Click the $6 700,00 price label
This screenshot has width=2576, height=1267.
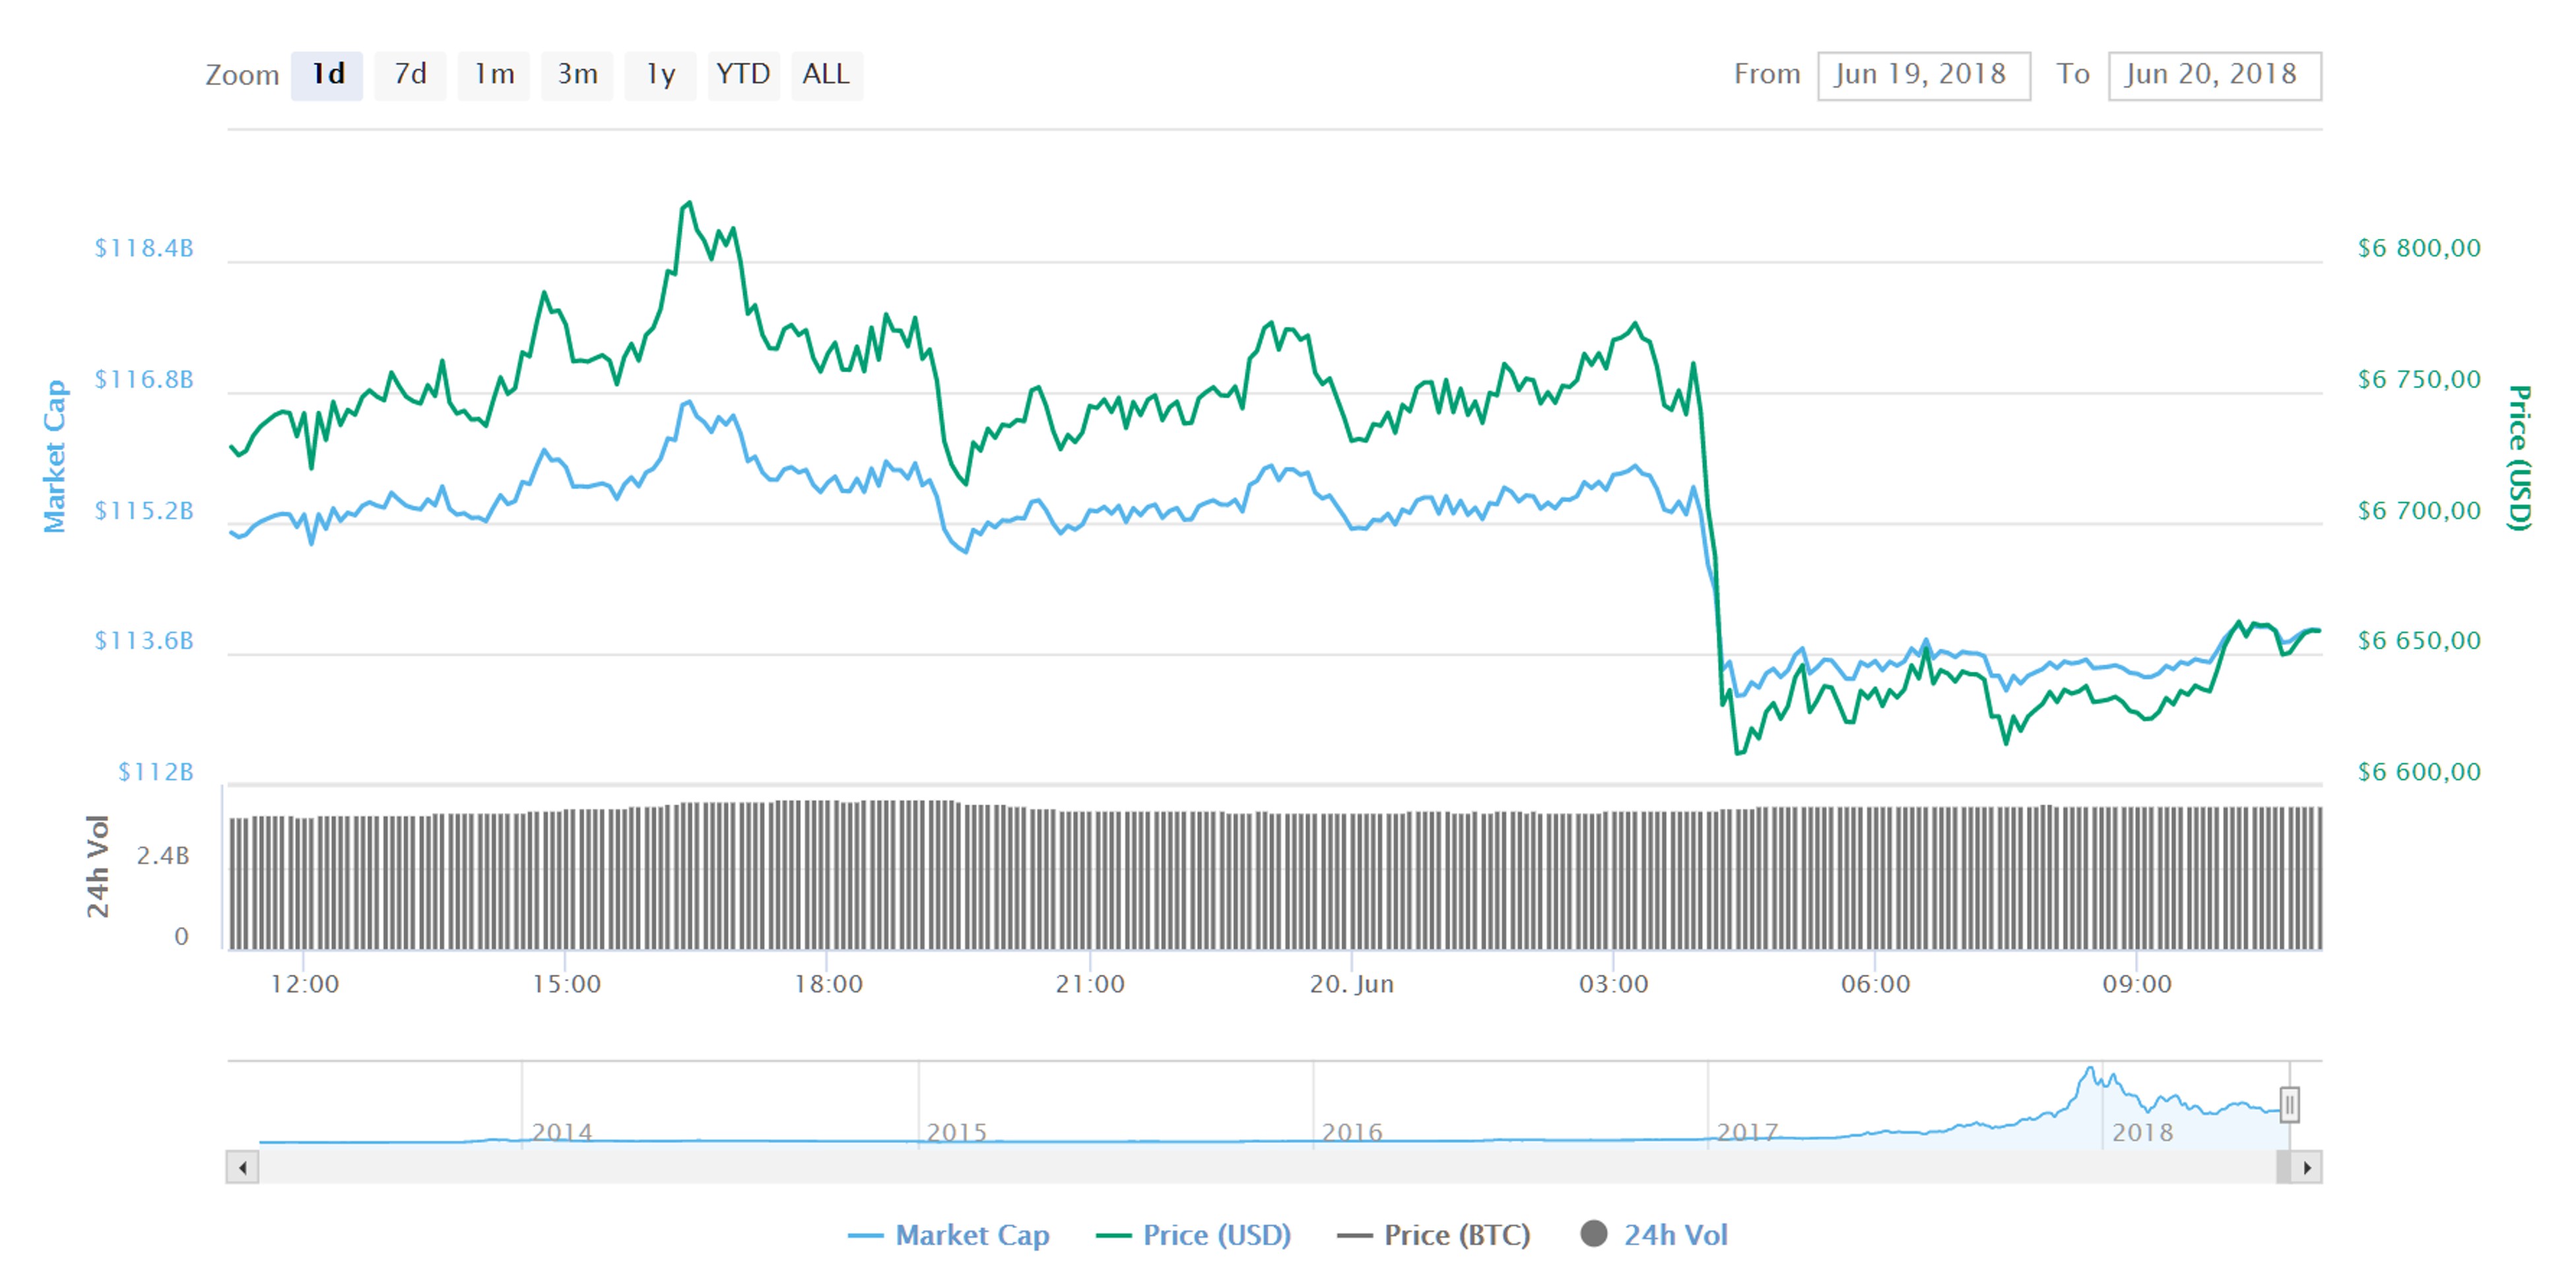2419,510
